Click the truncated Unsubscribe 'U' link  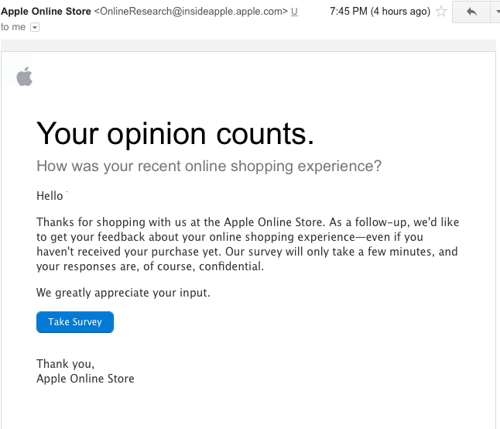pos(294,12)
